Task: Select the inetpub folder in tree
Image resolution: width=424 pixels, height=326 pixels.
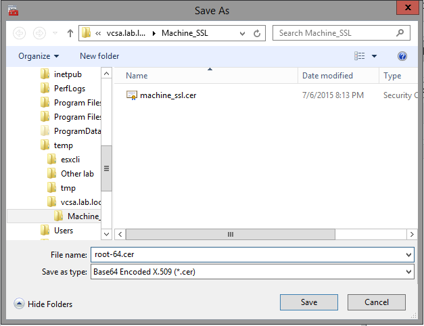Action: 68,74
